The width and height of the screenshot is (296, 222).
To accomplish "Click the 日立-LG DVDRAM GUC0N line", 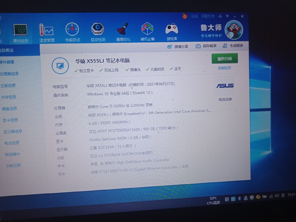I will coord(122,154).
